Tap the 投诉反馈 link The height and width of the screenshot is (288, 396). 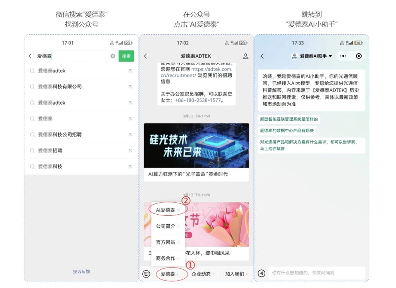(81, 271)
